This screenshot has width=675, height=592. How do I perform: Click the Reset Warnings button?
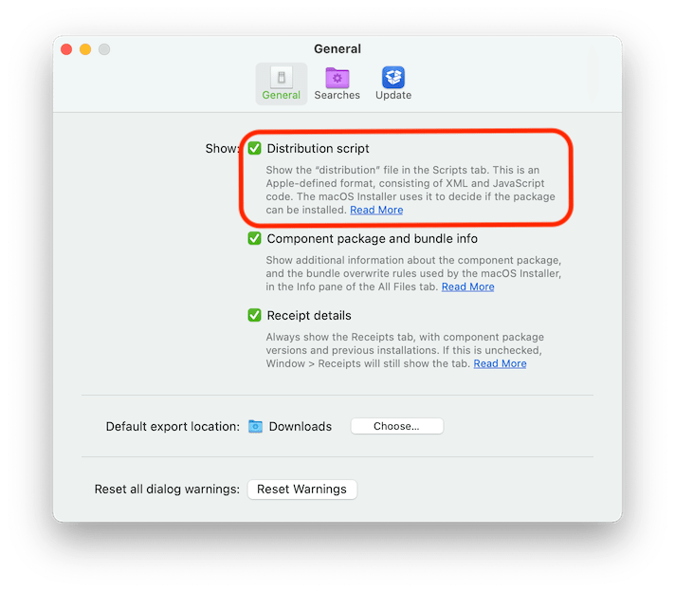[301, 490]
